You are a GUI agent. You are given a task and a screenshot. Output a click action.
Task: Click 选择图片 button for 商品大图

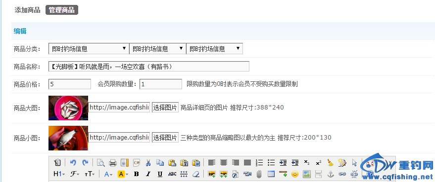tap(165, 108)
